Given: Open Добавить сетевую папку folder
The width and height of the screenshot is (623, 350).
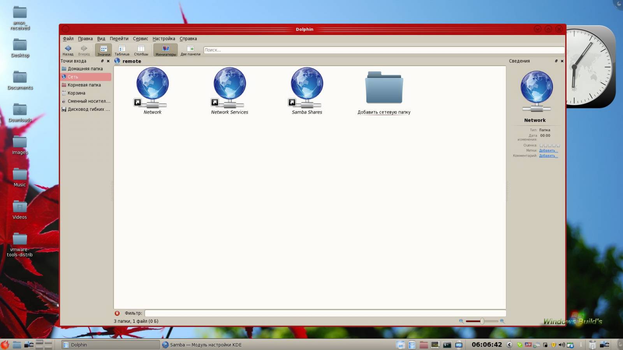Looking at the screenshot, I should [384, 88].
